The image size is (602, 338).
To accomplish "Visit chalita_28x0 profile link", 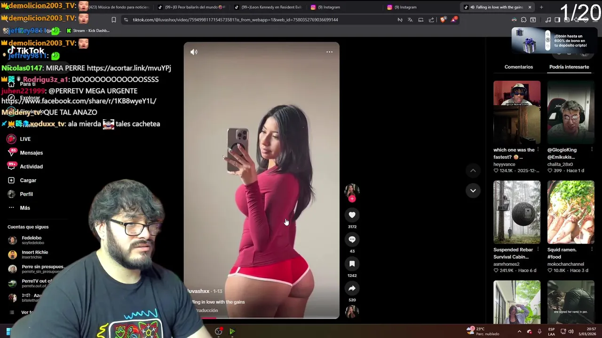I will click(560, 164).
